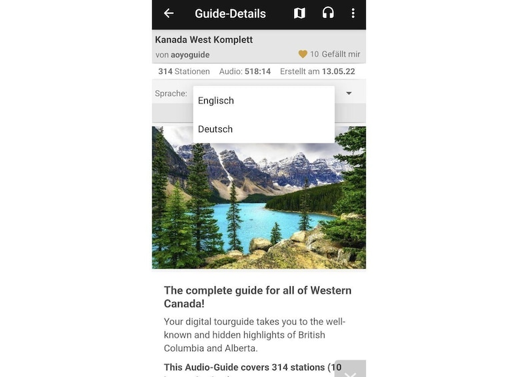Click the complete guide heading text

tap(258, 297)
